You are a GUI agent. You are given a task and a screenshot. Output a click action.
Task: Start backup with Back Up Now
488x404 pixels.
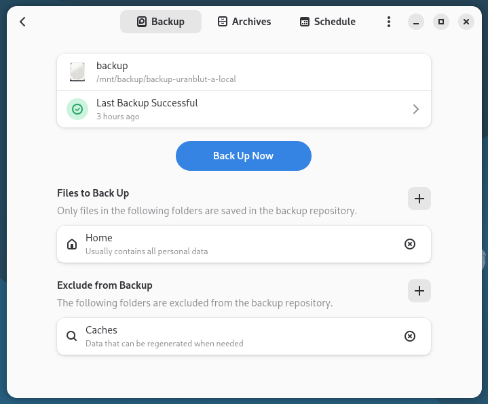pos(243,156)
